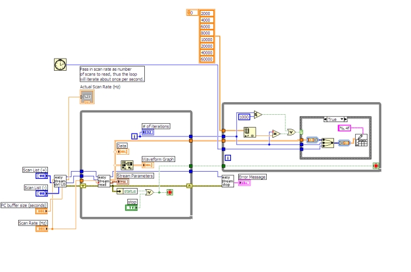Go to previous case with left arrow
Viewport: 411px width, 272px height.
tap(326, 119)
